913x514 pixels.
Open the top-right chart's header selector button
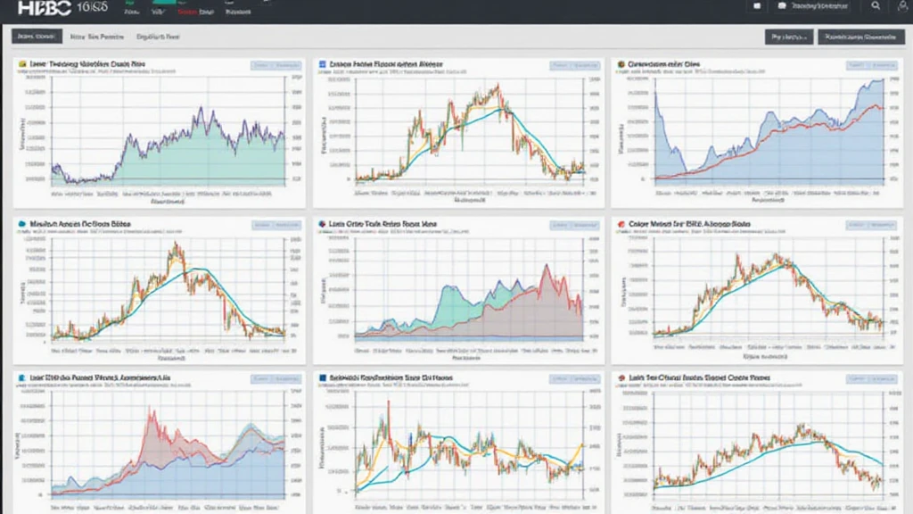(x=872, y=65)
